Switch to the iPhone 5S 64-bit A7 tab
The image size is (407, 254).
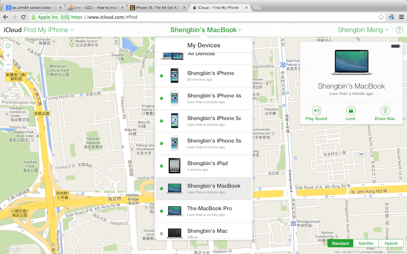[158, 7]
